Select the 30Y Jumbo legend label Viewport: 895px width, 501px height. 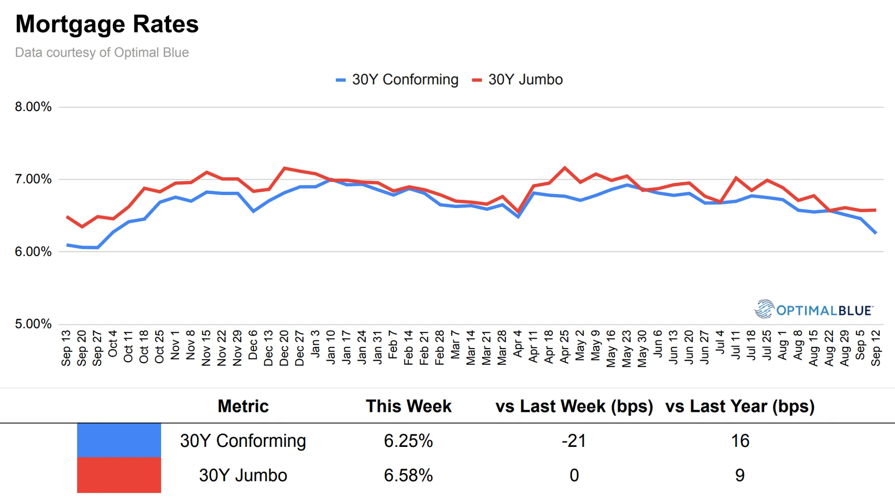pyautogui.click(x=525, y=80)
